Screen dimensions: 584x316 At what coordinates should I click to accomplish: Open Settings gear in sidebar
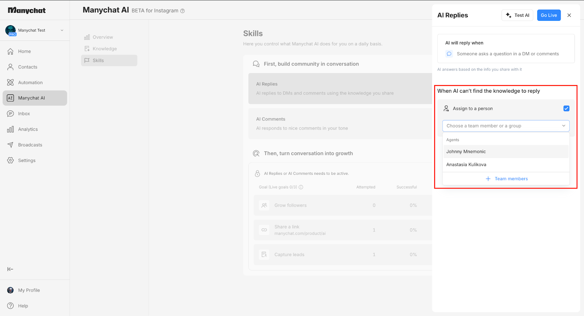[x=11, y=161]
